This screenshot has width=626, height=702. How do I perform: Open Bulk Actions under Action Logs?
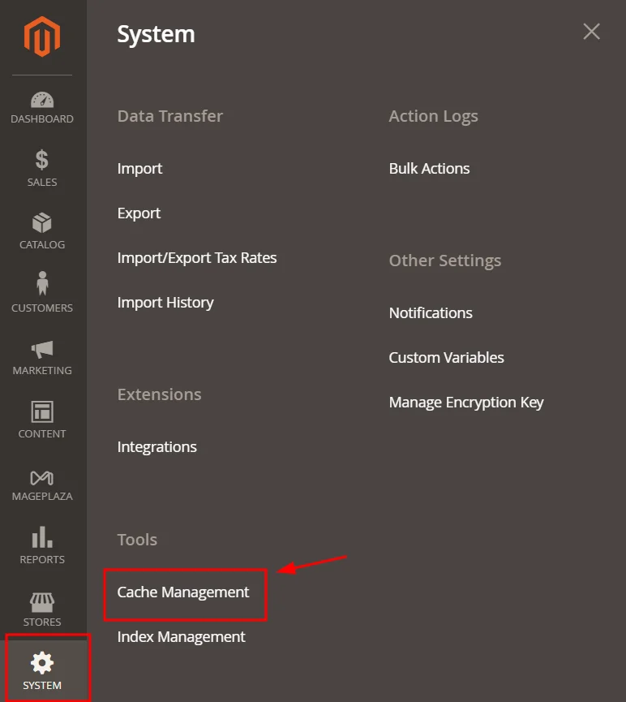pyautogui.click(x=429, y=169)
